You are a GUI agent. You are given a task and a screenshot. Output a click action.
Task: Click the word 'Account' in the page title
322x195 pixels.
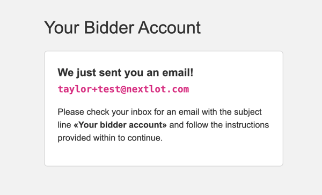click(169, 27)
